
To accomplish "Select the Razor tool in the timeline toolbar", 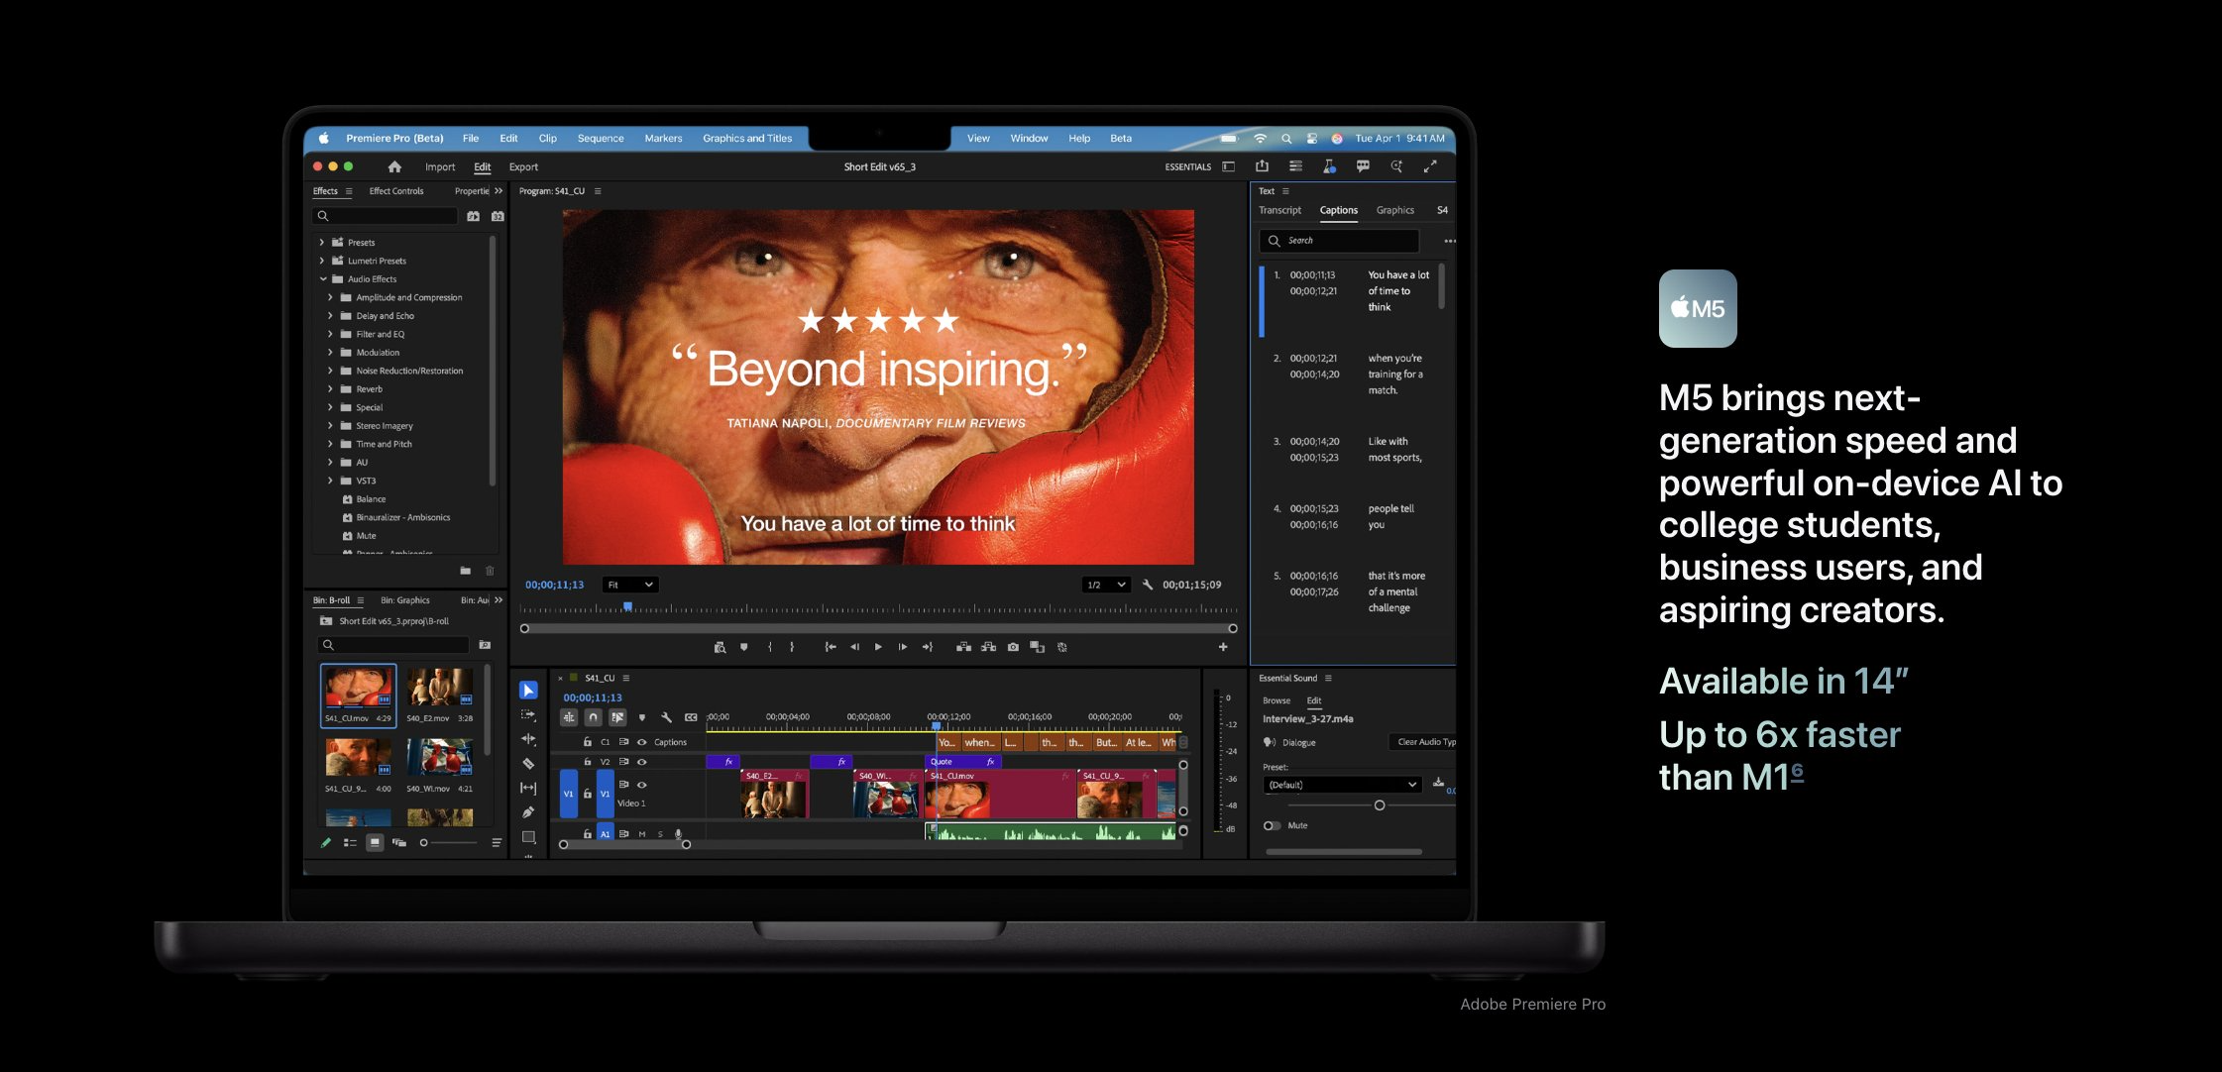I will [528, 764].
